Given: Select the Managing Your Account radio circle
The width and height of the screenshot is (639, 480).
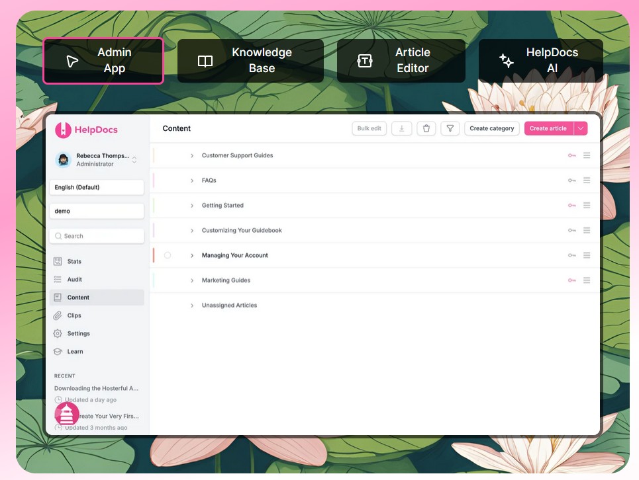Looking at the screenshot, I should pos(168,255).
